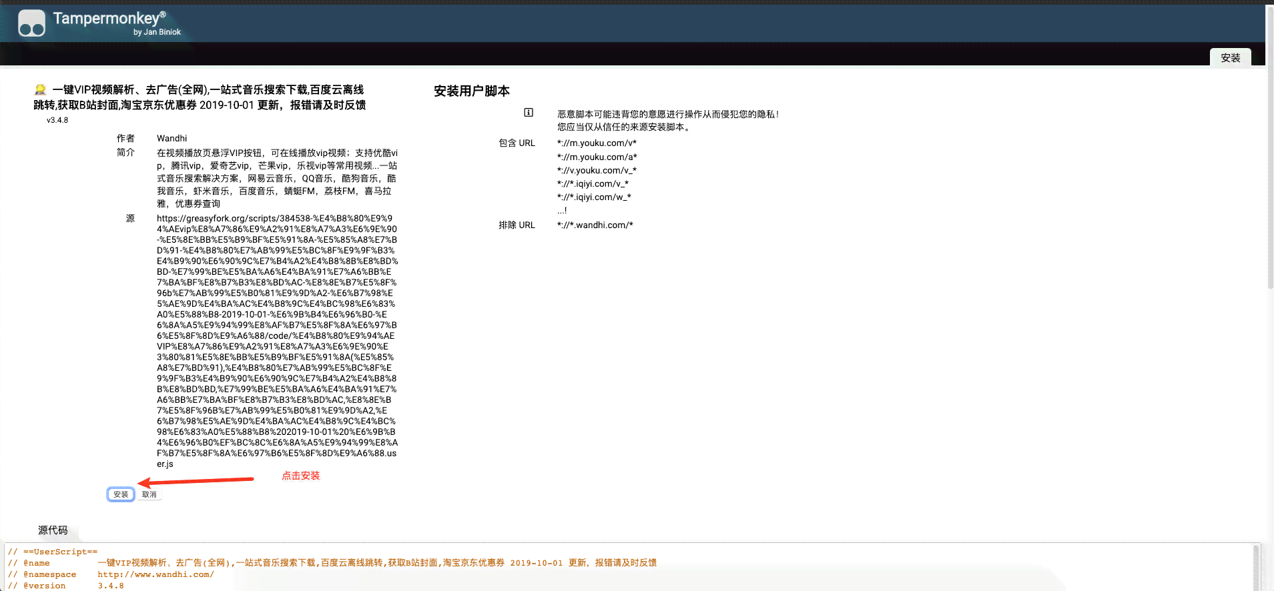Open the 安装 tab at top right
This screenshot has width=1274, height=591.
[1230, 58]
